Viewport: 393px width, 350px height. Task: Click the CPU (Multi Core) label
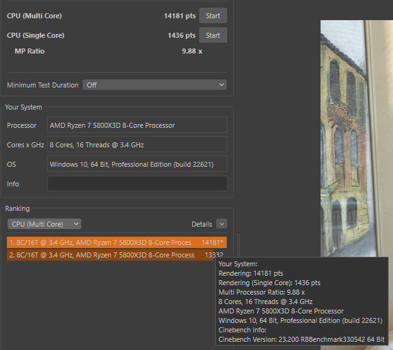(35, 16)
